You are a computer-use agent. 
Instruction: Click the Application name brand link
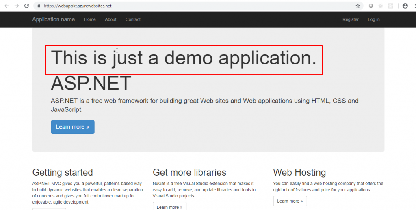(54, 19)
